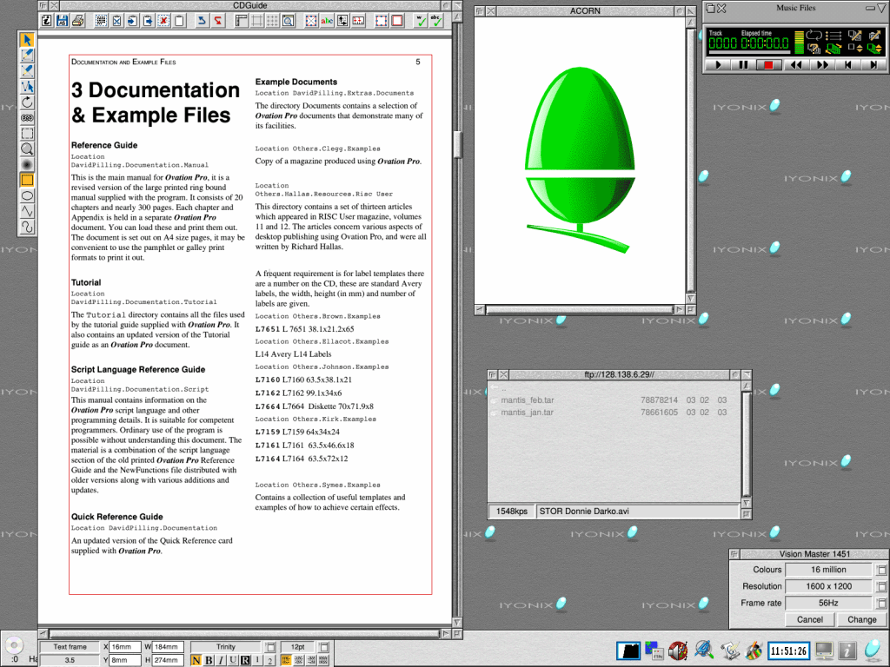Screen dimensions: 890x667
Task: Select the zoom magnifier tool
Action: click(27, 149)
